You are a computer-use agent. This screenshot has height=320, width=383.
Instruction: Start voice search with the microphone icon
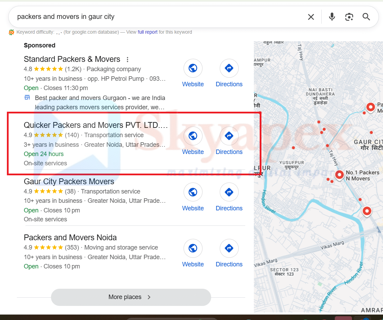pyautogui.click(x=332, y=17)
